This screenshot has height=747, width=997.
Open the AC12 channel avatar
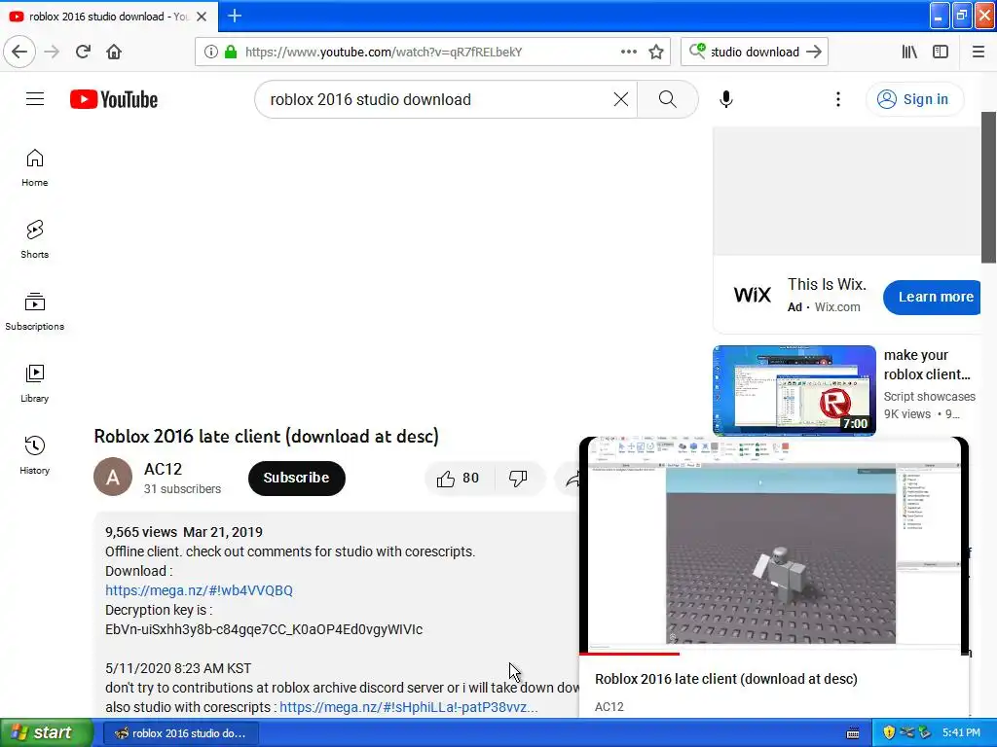click(x=113, y=477)
